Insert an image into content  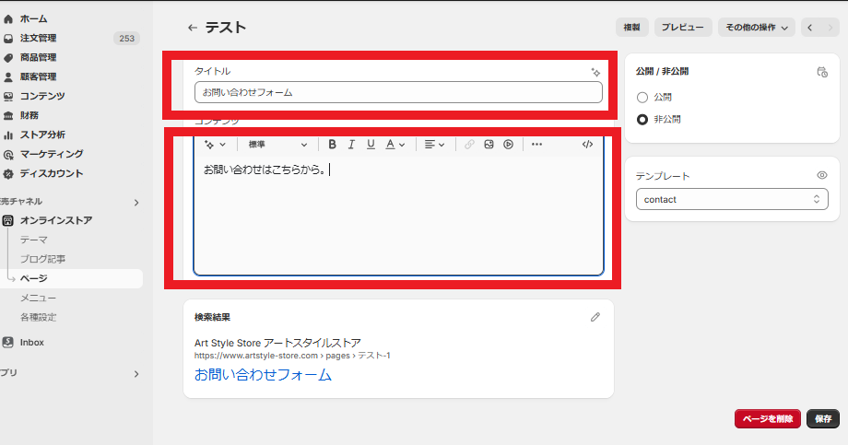click(x=489, y=145)
